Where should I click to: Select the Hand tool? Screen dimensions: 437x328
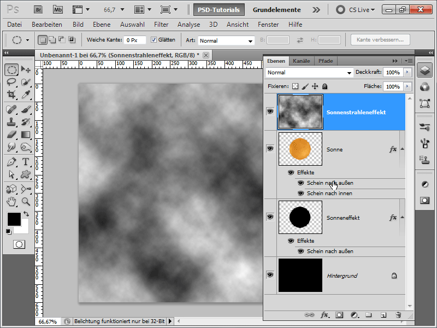coord(11,201)
